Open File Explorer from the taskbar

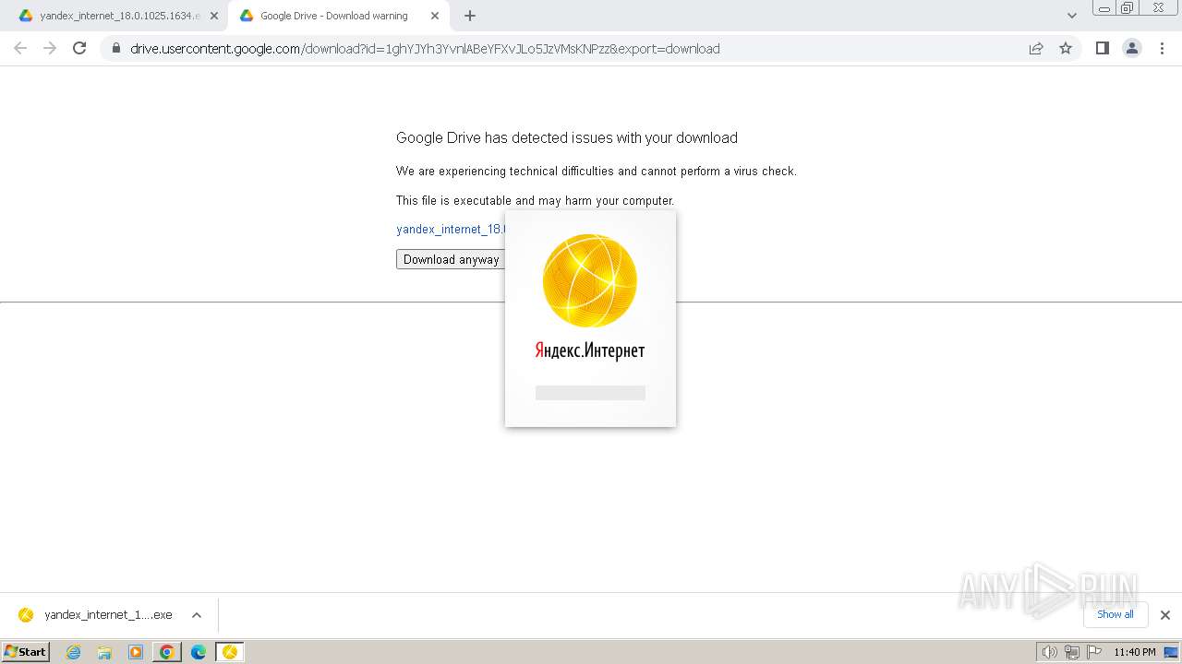(x=104, y=652)
